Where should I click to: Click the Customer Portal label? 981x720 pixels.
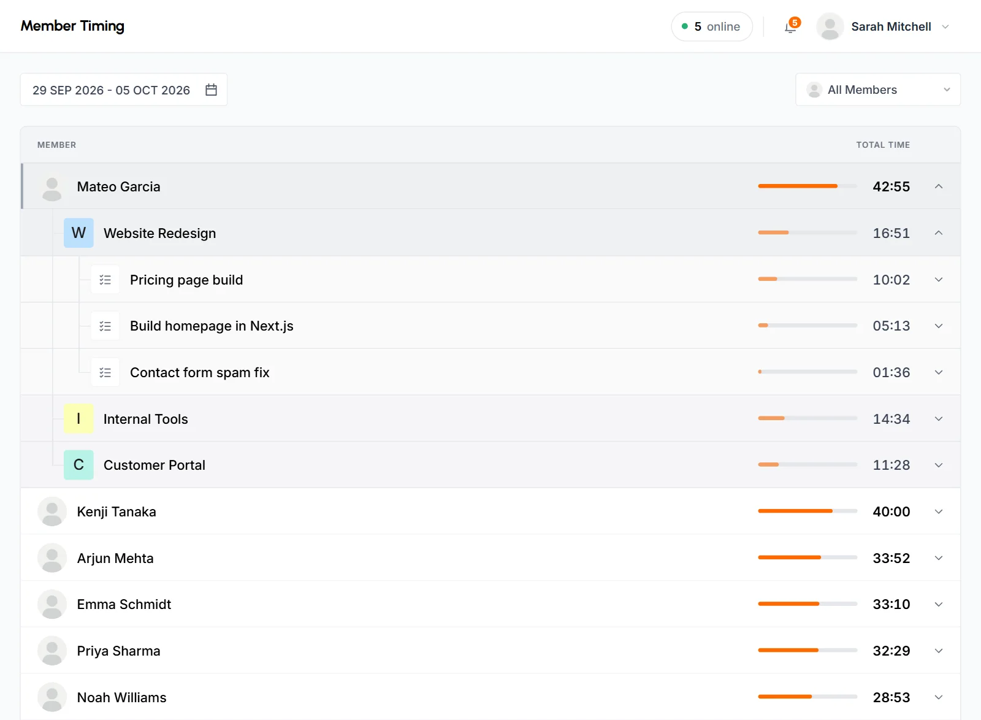click(154, 465)
